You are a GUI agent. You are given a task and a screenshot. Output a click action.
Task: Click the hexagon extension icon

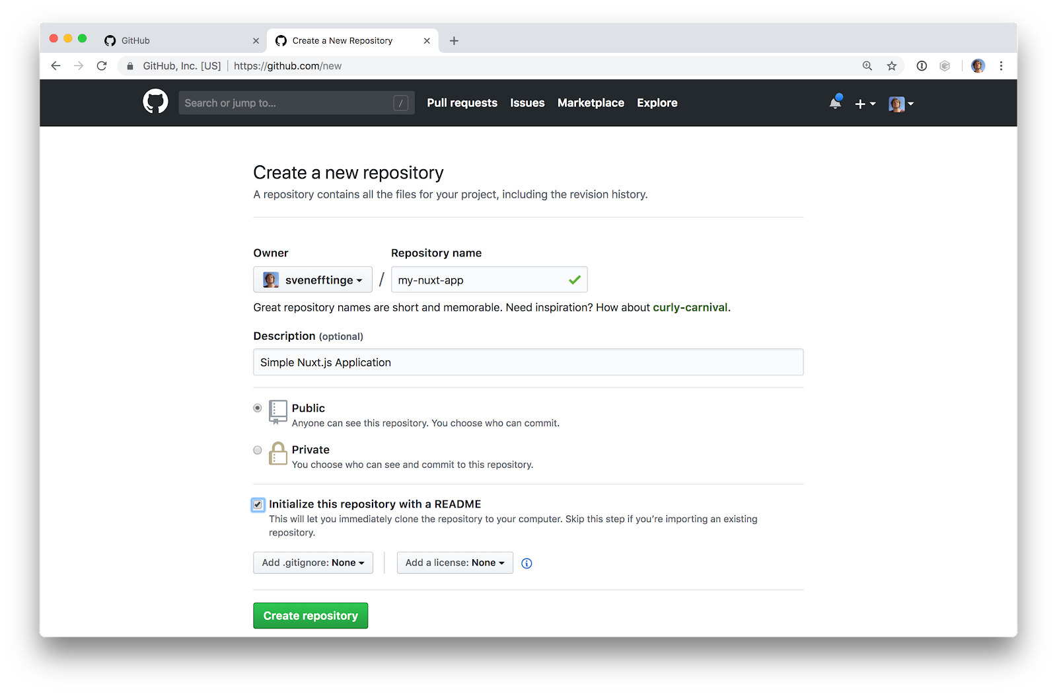point(945,66)
